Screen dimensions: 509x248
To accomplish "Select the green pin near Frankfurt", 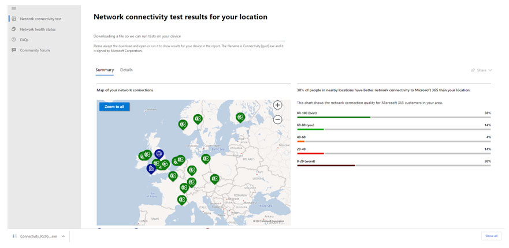I will [x=192, y=170].
